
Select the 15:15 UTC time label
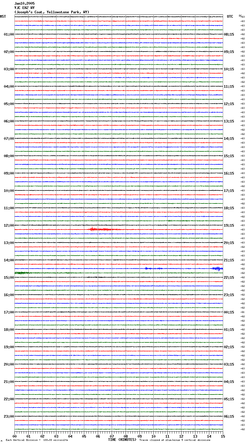[x=229, y=156]
